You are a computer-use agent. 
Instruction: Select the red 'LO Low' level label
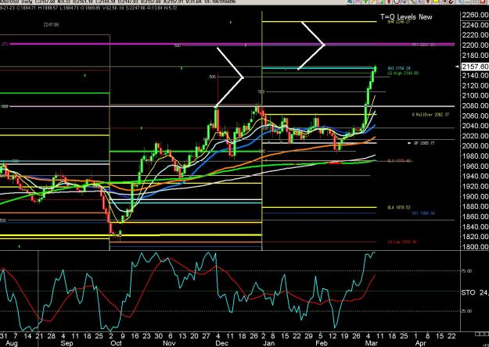pos(402,242)
